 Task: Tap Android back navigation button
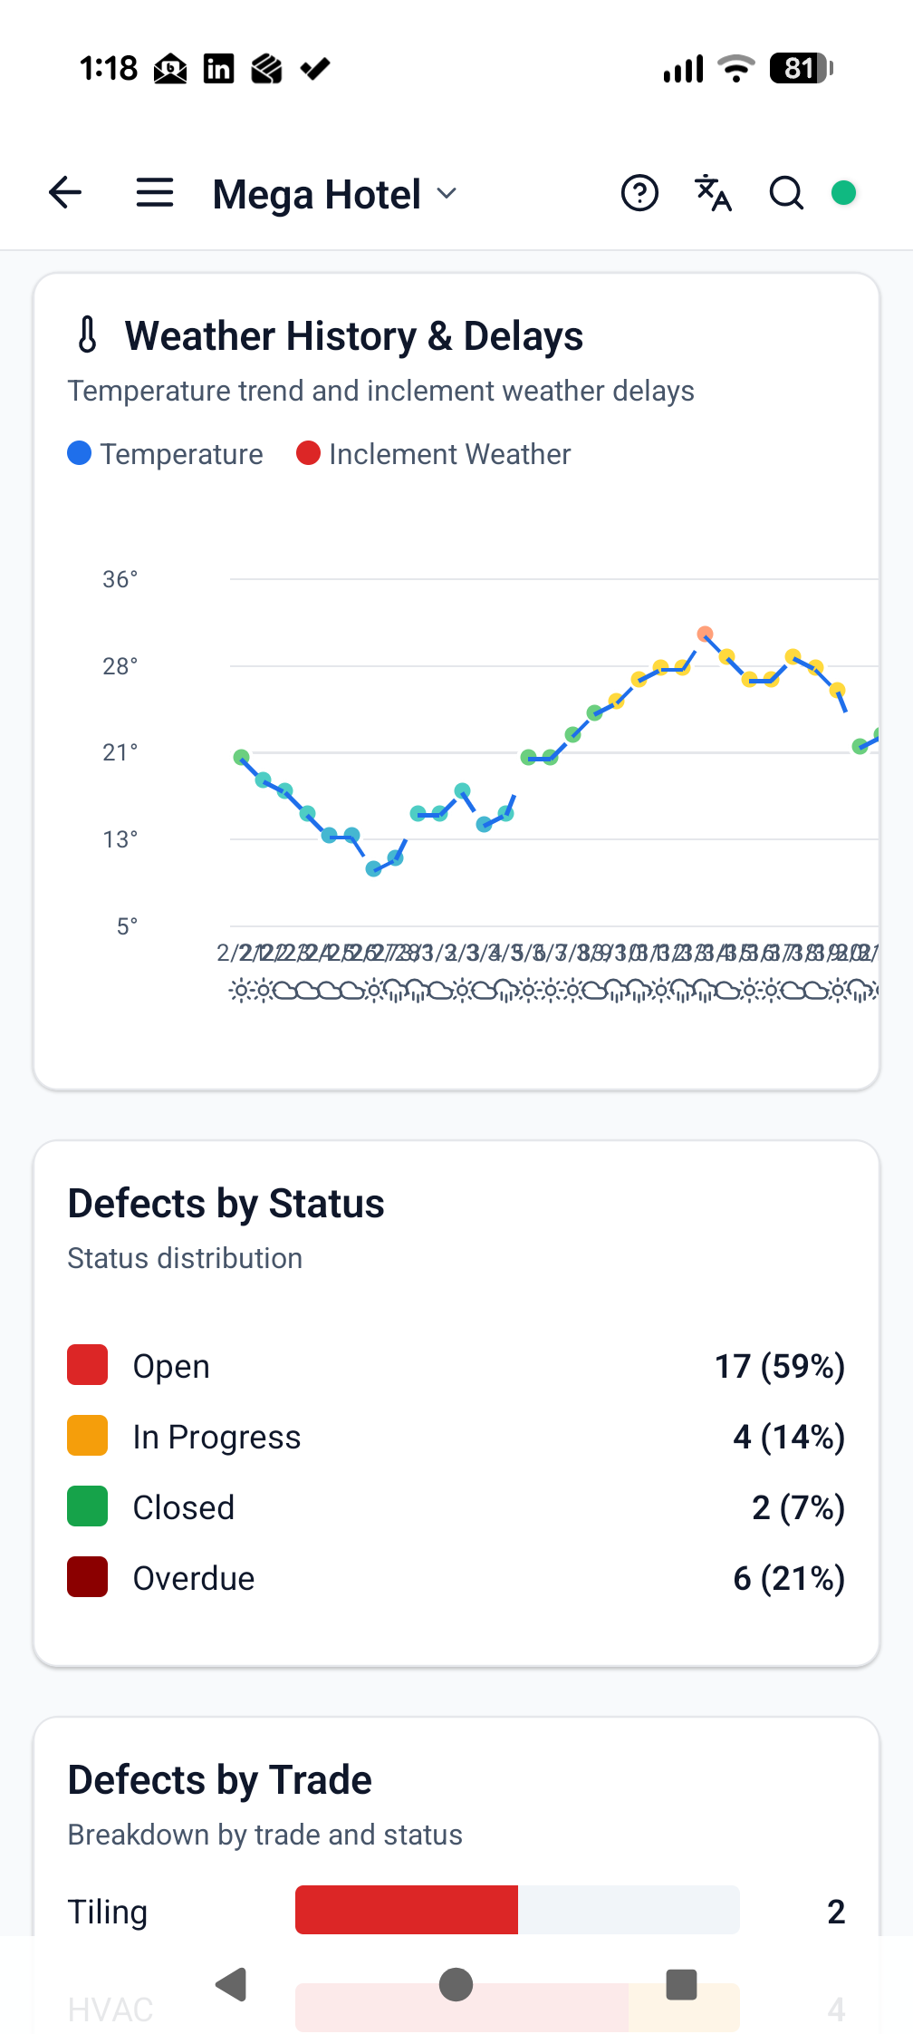[232, 1984]
